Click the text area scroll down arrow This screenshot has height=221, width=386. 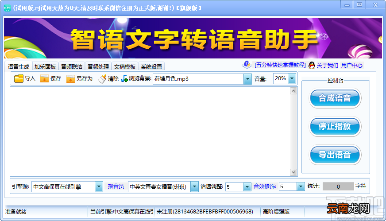293,172
